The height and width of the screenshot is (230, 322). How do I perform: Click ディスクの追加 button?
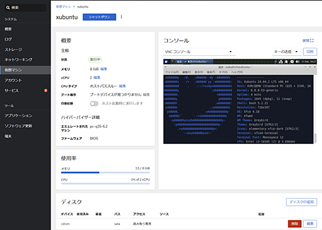click(301, 202)
